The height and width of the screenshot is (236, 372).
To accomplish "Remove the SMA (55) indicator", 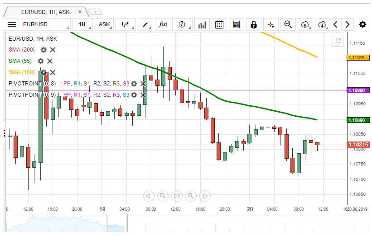I will pos(50,61).
